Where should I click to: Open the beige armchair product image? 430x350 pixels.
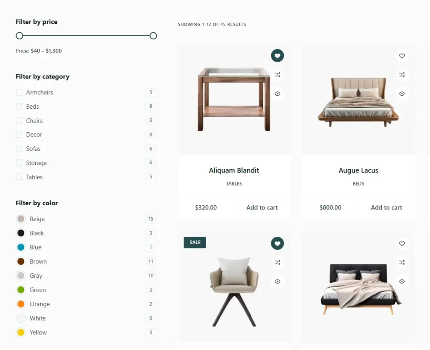click(x=234, y=292)
